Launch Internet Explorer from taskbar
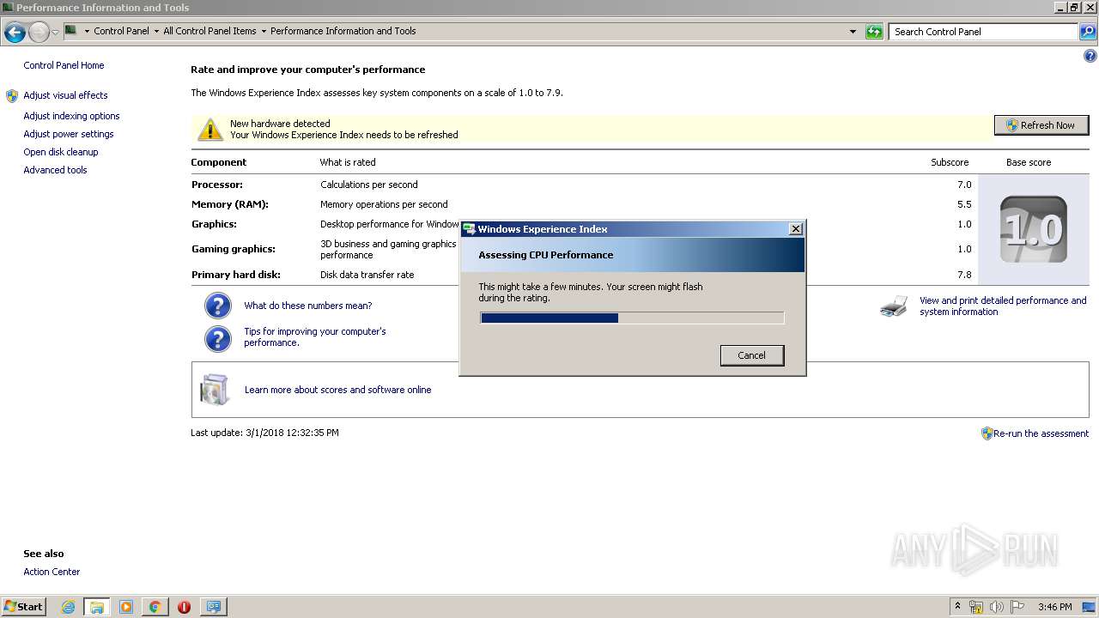Screen dimensions: 1099x618 pos(68,607)
